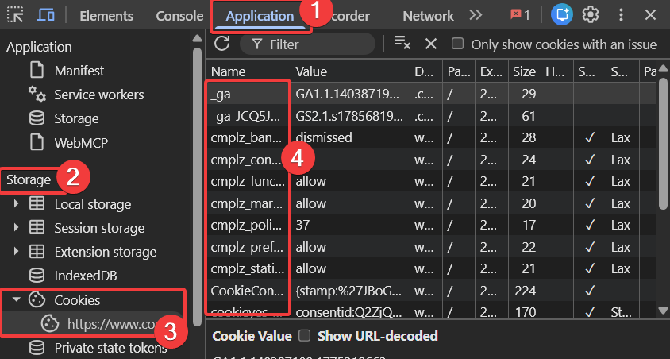This screenshot has height=359, width=670.
Task: Open Service workers section
Action: coord(99,95)
